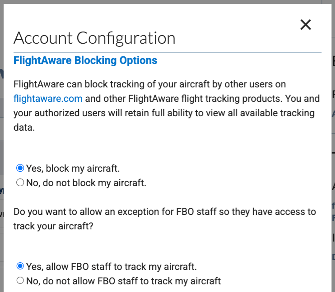Open the flightaware.com link
The width and height of the screenshot is (335, 292).
pyautogui.click(x=48, y=98)
